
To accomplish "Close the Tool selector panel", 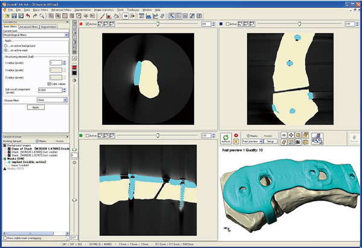I will pos(67,22).
